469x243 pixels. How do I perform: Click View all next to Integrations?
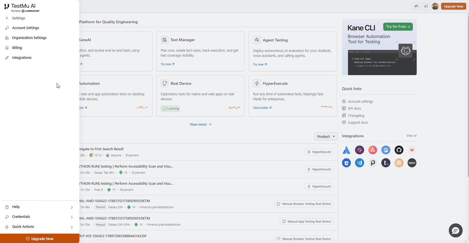[411, 136]
